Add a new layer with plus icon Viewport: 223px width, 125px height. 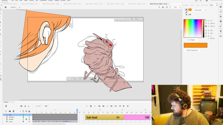pos(6,111)
